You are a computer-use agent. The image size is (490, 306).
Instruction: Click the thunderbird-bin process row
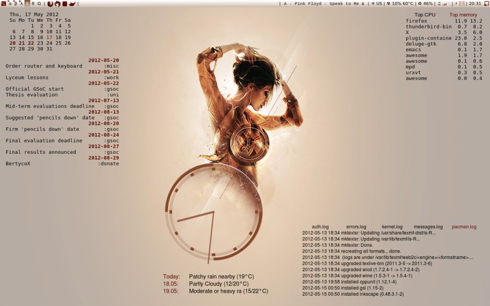(444, 26)
